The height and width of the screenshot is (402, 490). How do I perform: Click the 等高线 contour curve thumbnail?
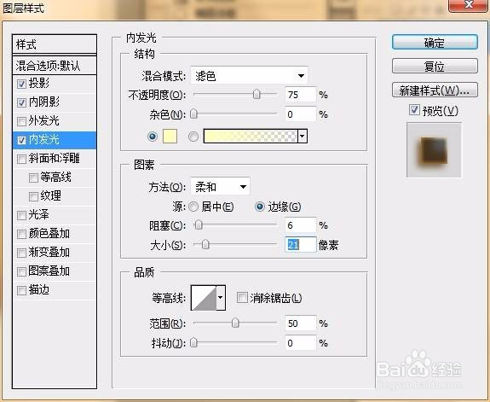(x=204, y=297)
